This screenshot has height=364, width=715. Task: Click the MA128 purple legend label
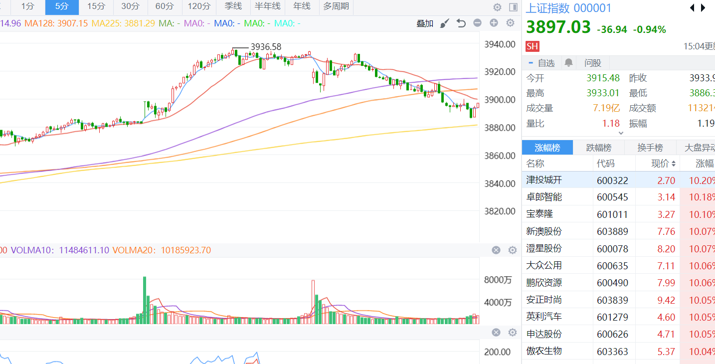56,23
